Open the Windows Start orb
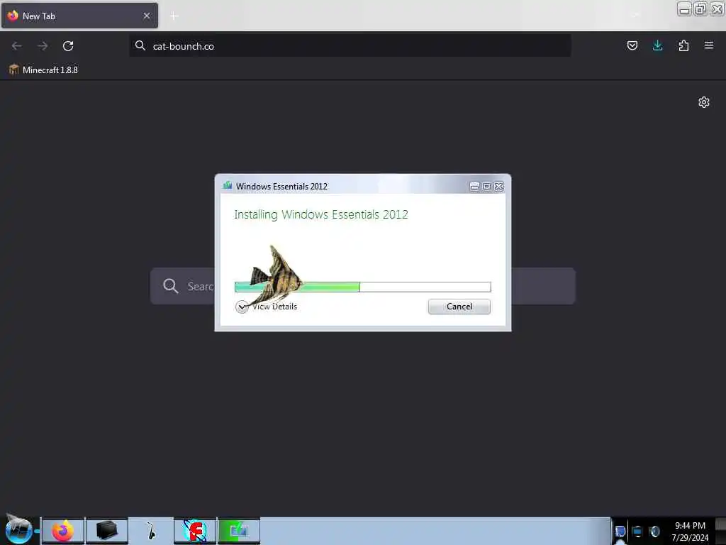 18,530
